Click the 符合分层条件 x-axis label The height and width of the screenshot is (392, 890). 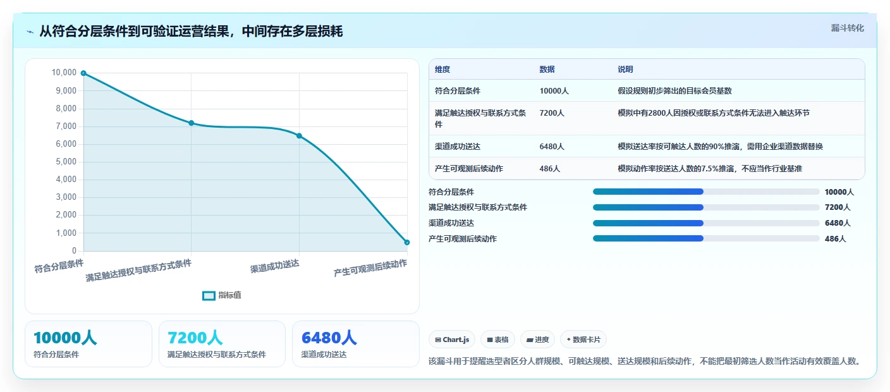coord(59,265)
